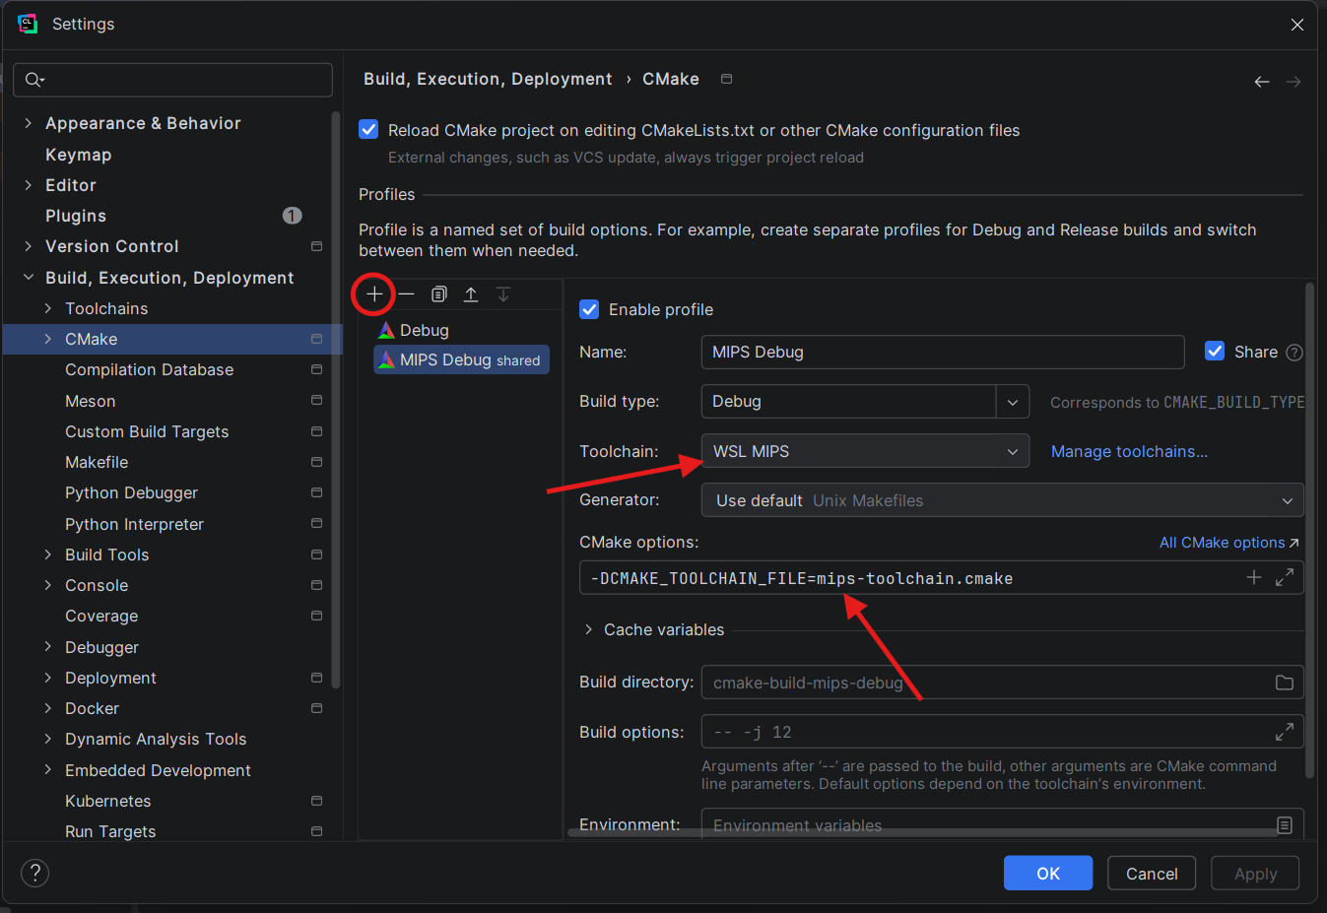Image resolution: width=1327 pixels, height=913 pixels.
Task: Focus the profile Name field
Action: (943, 352)
